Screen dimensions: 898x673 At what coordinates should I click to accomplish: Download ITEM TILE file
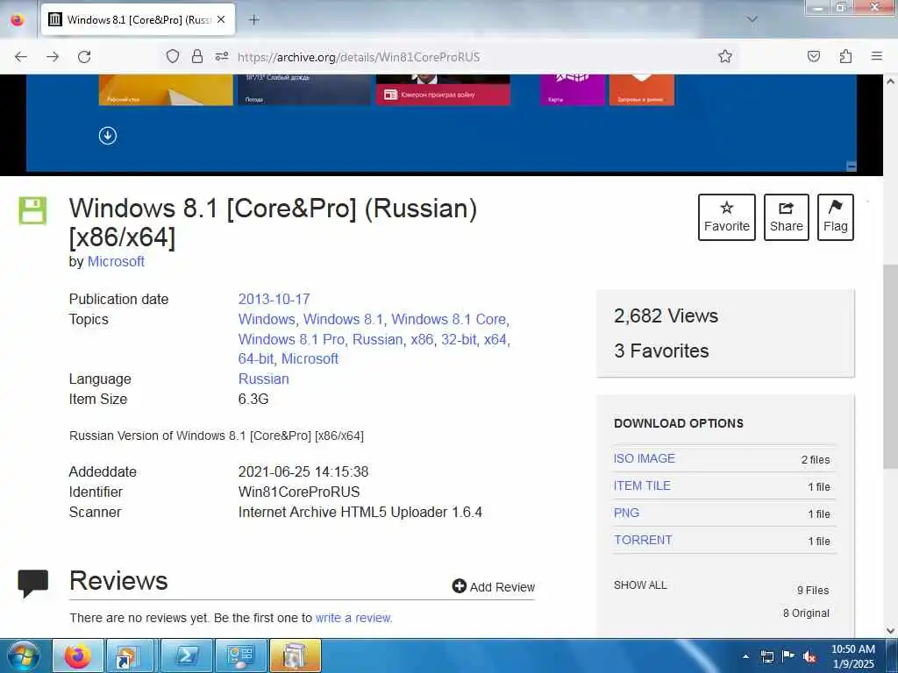(x=642, y=485)
